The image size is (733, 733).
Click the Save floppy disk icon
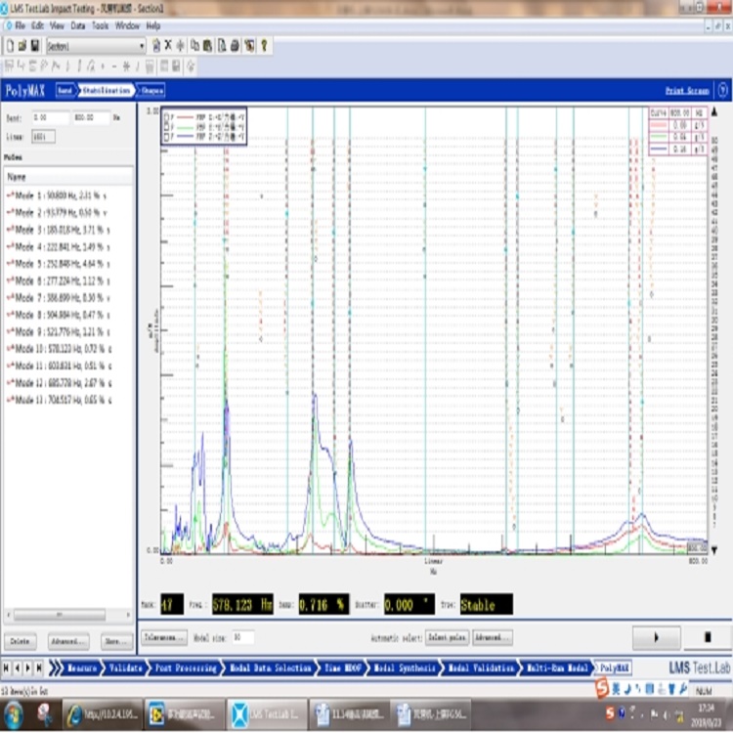coord(34,46)
